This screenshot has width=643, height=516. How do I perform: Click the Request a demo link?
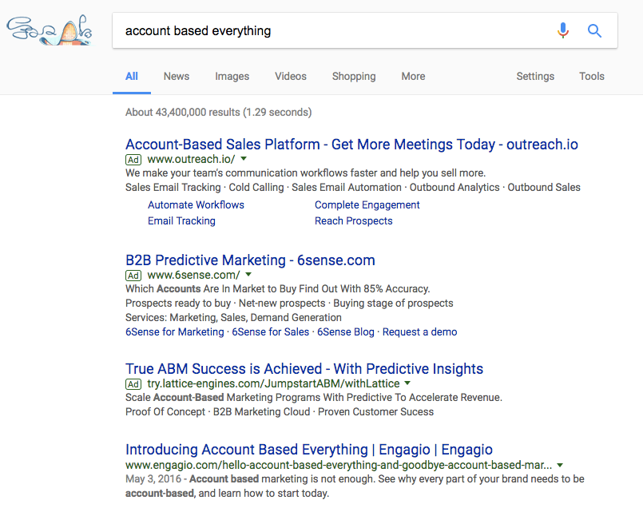click(420, 331)
